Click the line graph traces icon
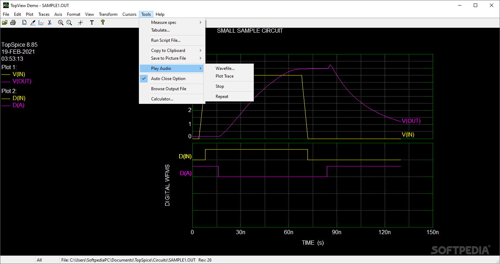 click(x=41, y=22)
